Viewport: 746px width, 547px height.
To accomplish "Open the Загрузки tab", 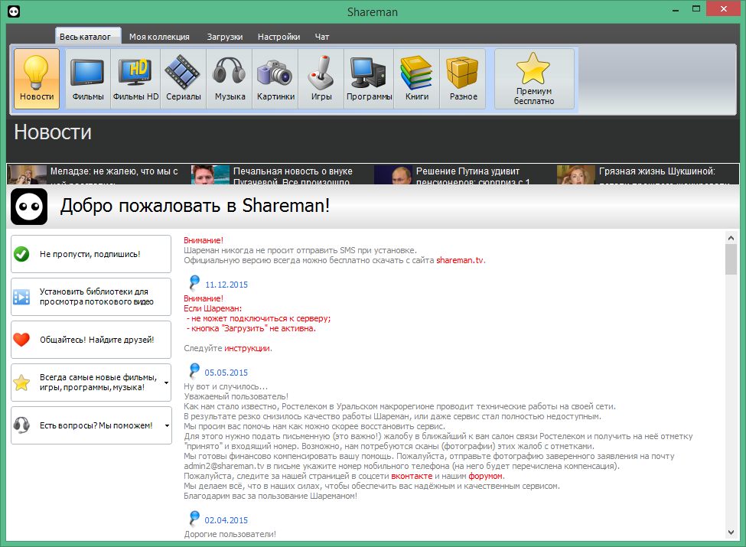I will [x=224, y=37].
